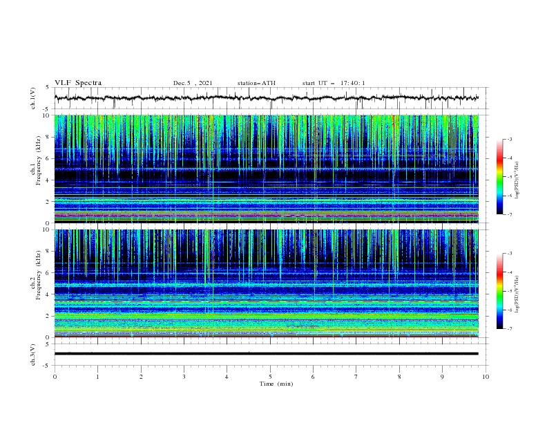Click time axis tick label "6"
Viewport: 547px width, 423px height.
pyautogui.click(x=314, y=377)
